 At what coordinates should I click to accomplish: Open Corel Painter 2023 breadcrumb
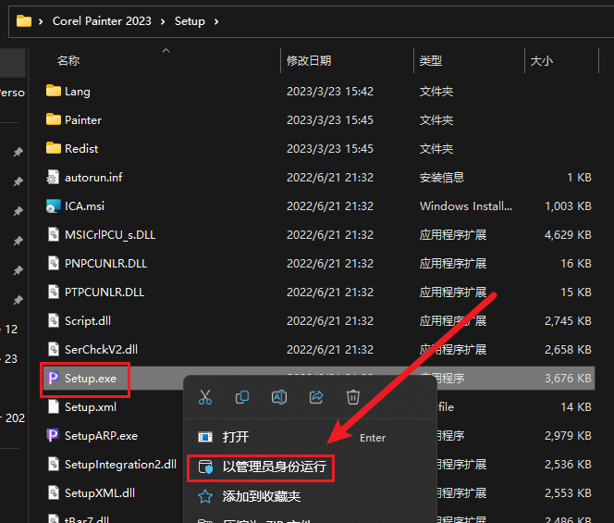tap(102, 21)
